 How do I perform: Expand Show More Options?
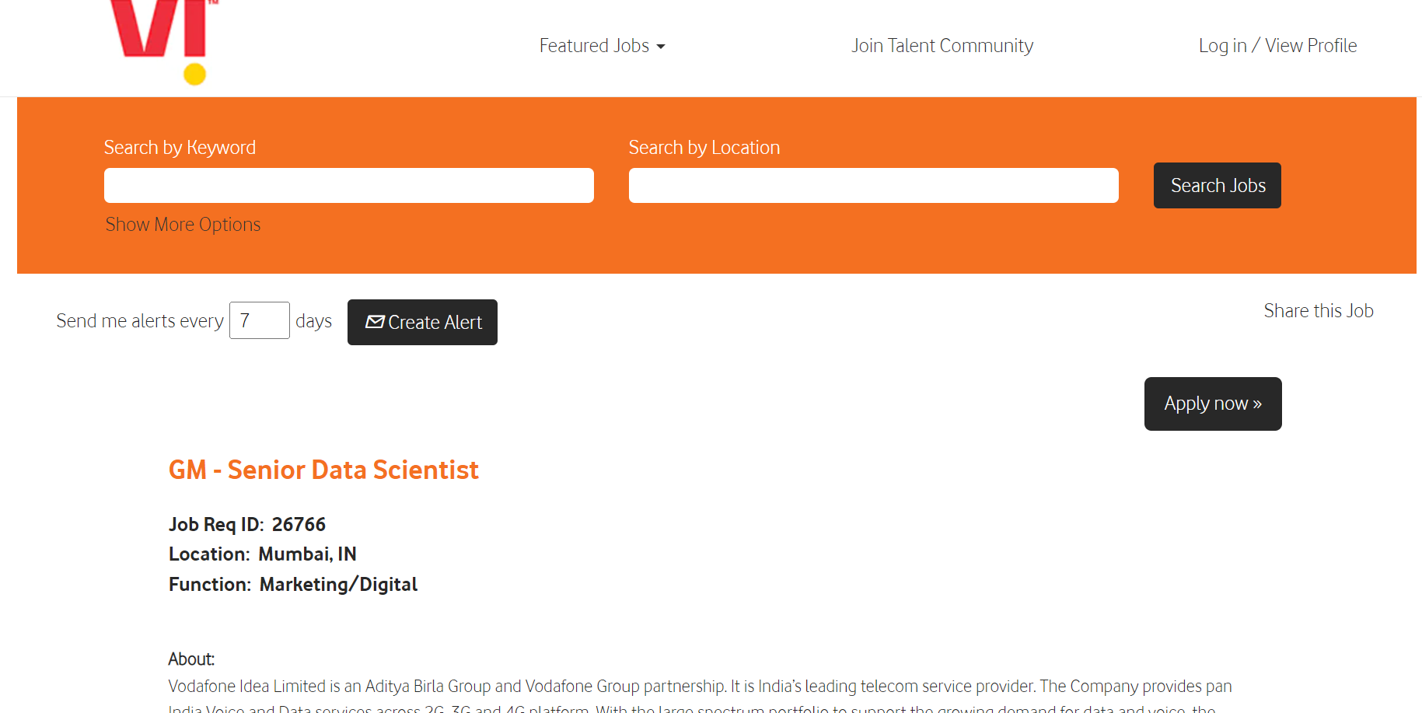pyautogui.click(x=183, y=225)
